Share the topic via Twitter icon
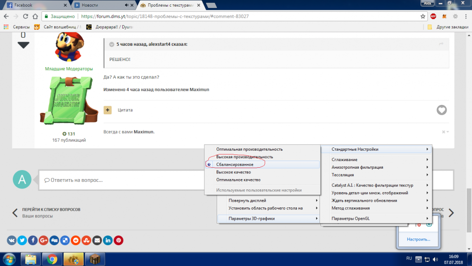This screenshot has width=472, height=266. click(23, 240)
